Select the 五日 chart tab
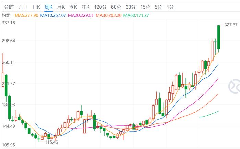The height and width of the screenshot is (149, 240). (x=23, y=7)
